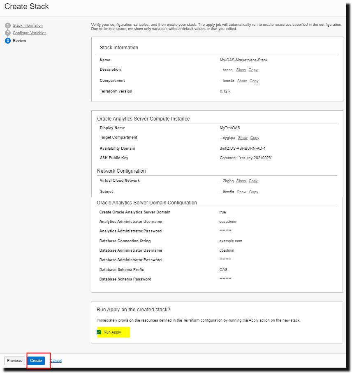
Task: Copy the Description value
Action: (x=253, y=70)
